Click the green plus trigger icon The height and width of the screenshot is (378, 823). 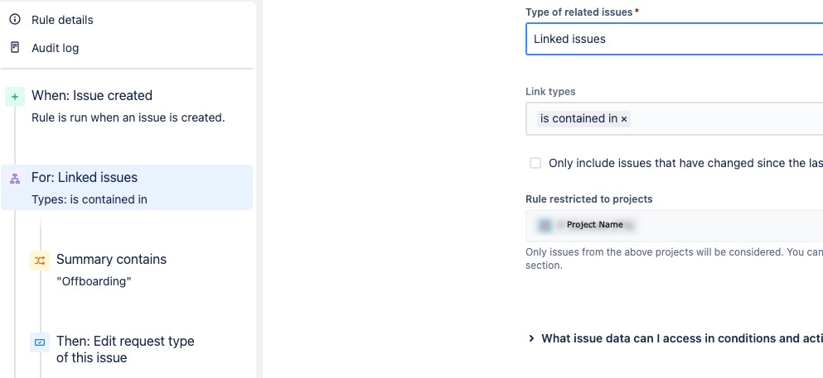click(15, 97)
